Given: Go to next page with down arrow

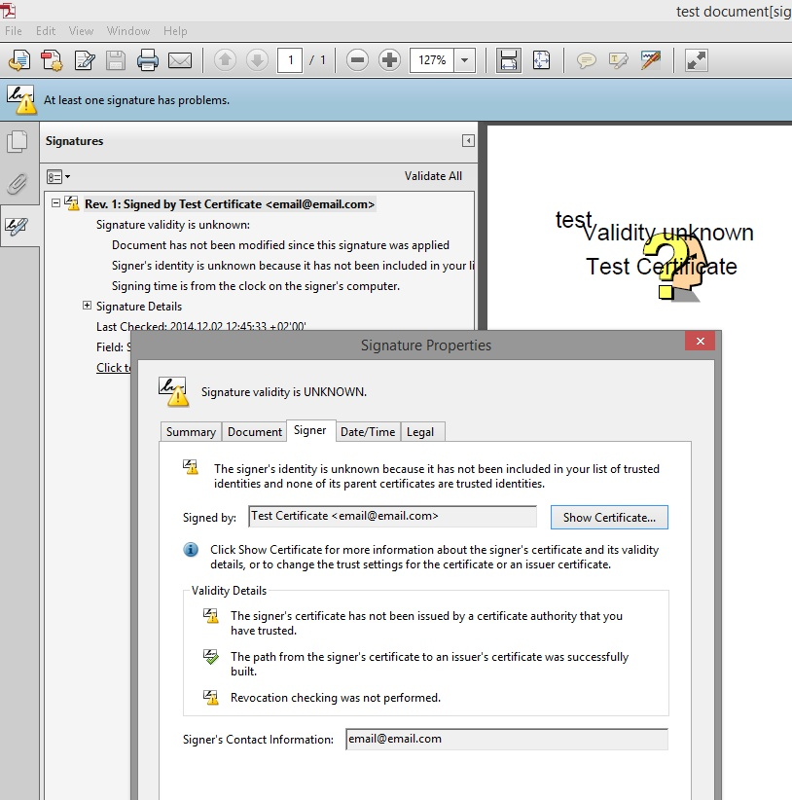Looking at the screenshot, I should [258, 60].
